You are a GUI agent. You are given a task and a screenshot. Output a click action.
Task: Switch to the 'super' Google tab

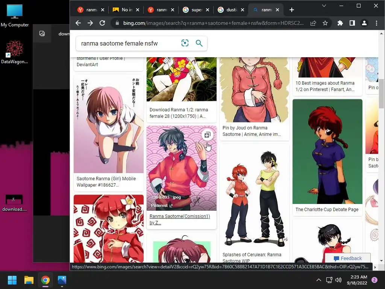193,10
